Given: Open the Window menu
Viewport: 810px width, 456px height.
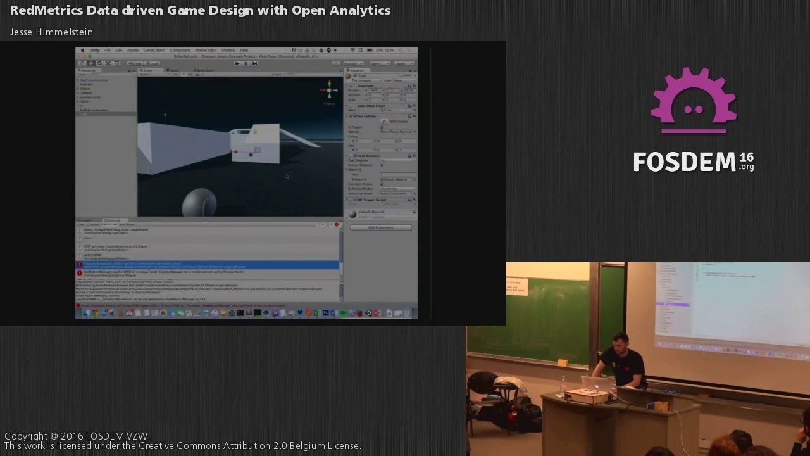Looking at the screenshot, I should click(x=228, y=50).
